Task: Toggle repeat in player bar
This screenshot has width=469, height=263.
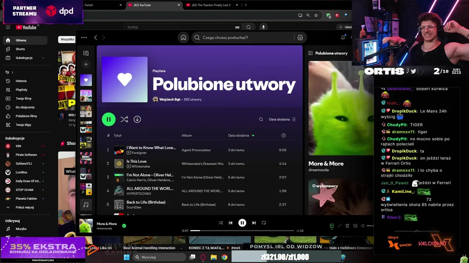Action: (264, 222)
